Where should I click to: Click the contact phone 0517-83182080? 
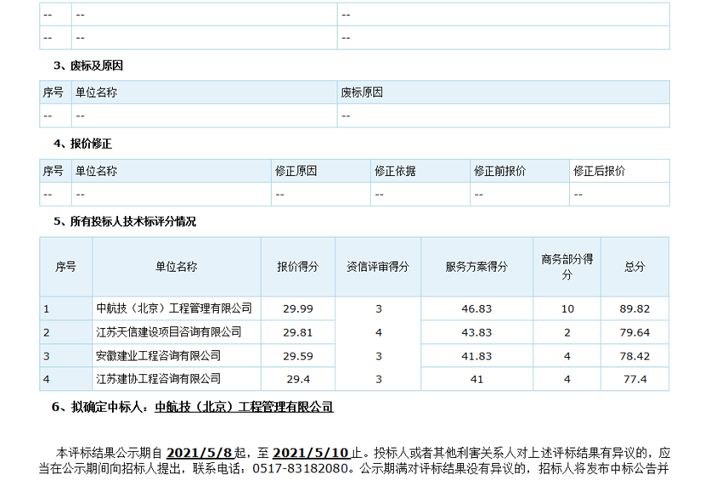pyautogui.click(x=300, y=468)
